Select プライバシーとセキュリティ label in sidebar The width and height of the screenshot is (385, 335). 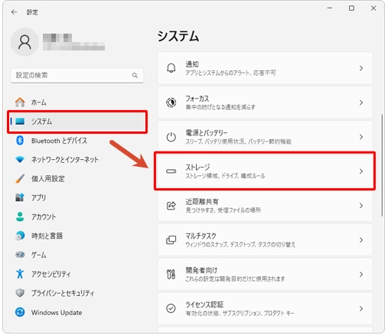point(63,293)
